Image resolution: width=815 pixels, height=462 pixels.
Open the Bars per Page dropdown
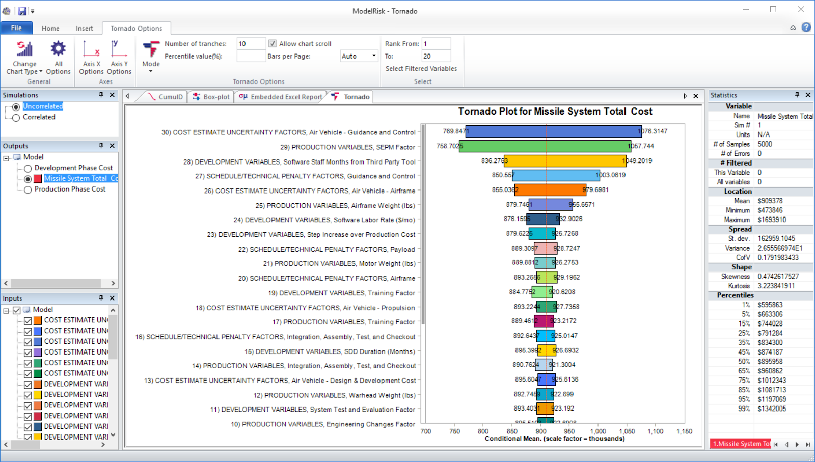373,56
